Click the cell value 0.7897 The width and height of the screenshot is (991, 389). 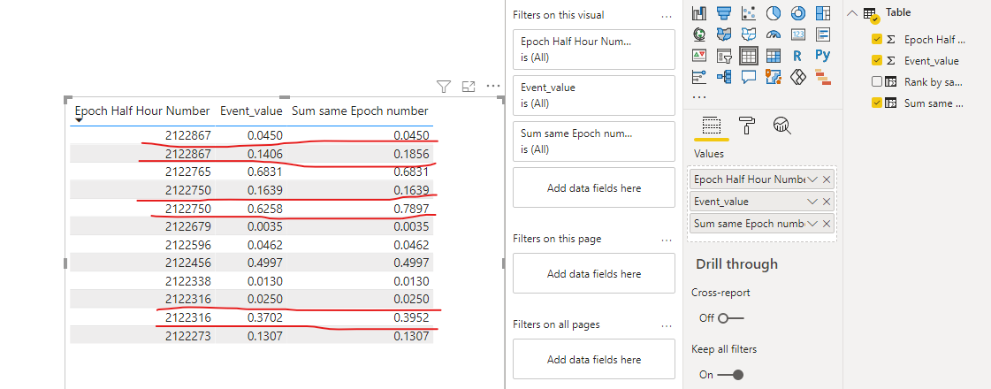pos(411,208)
